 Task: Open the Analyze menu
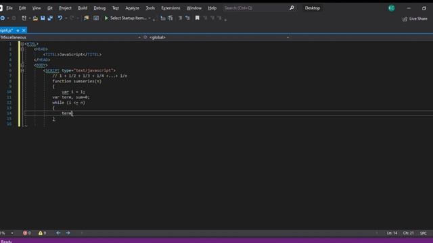click(x=133, y=8)
